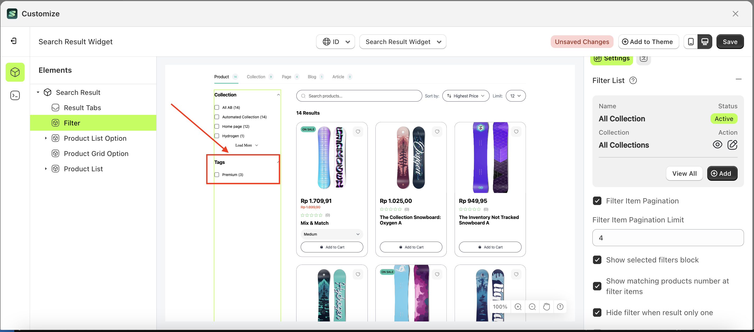The image size is (754, 332).
Task: Switch to desktop preview icon
Action: [x=705, y=42]
